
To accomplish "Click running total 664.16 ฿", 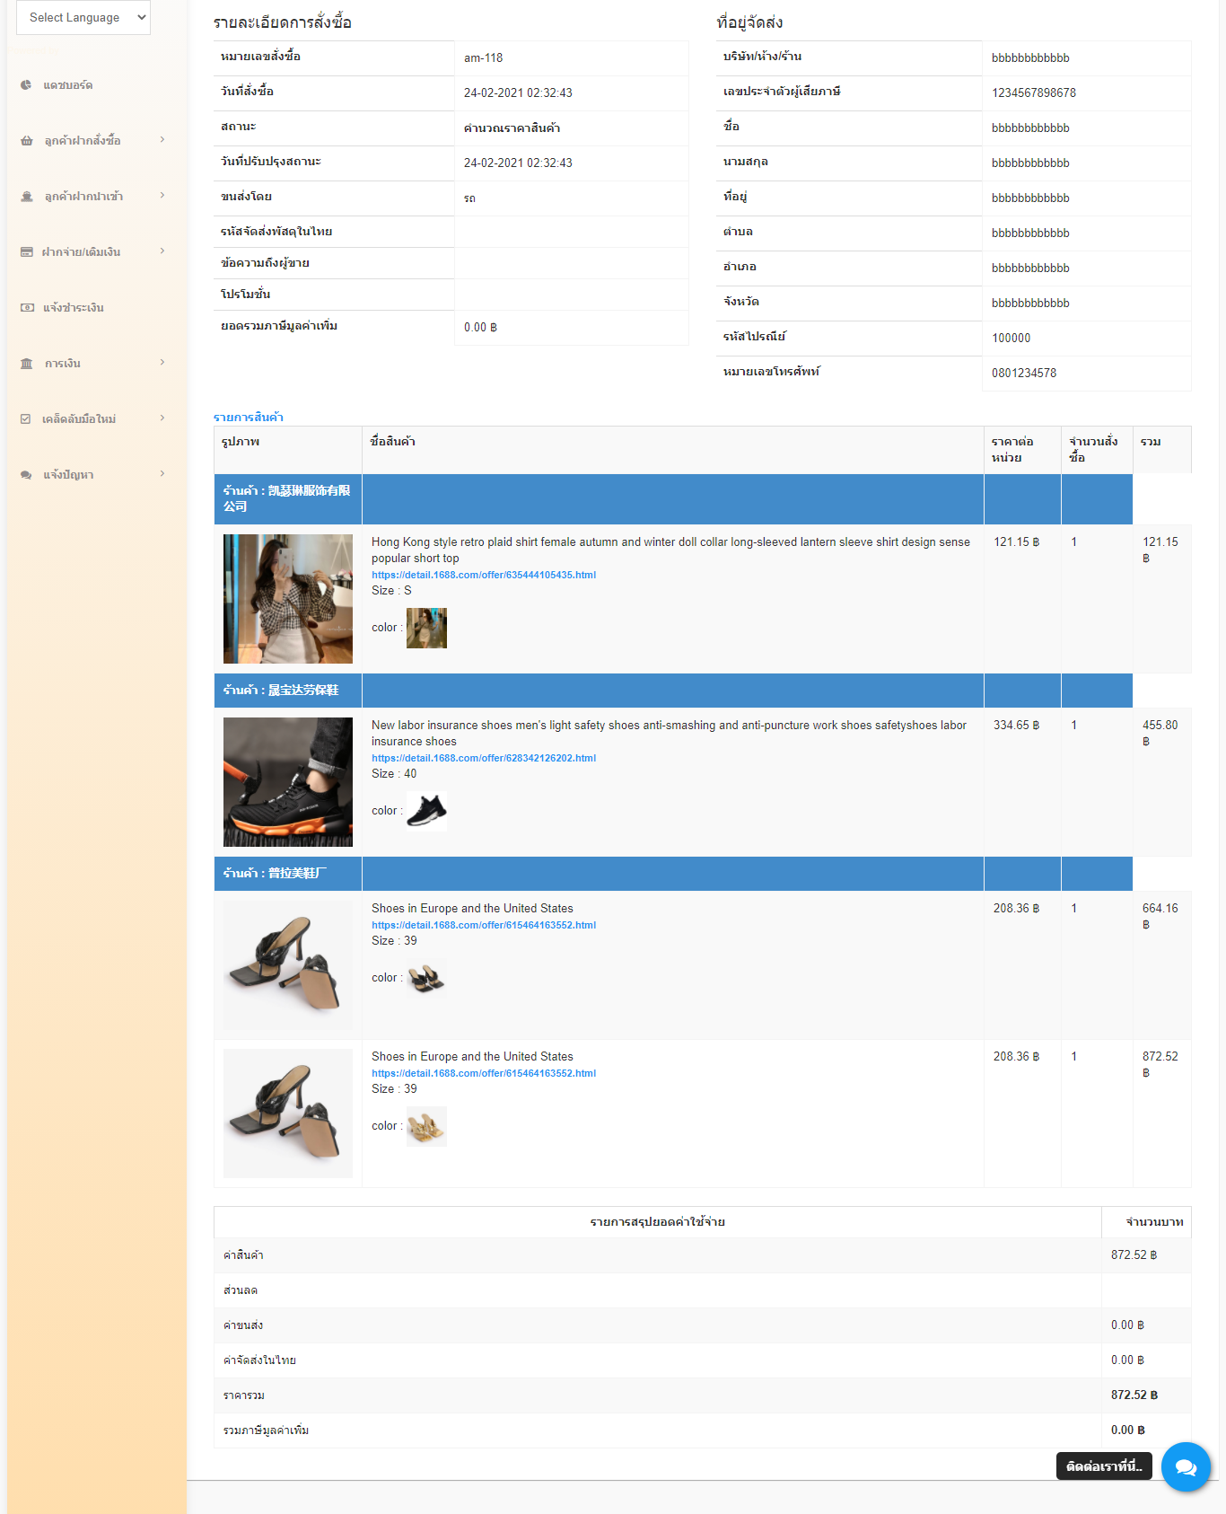I will (x=1160, y=916).
